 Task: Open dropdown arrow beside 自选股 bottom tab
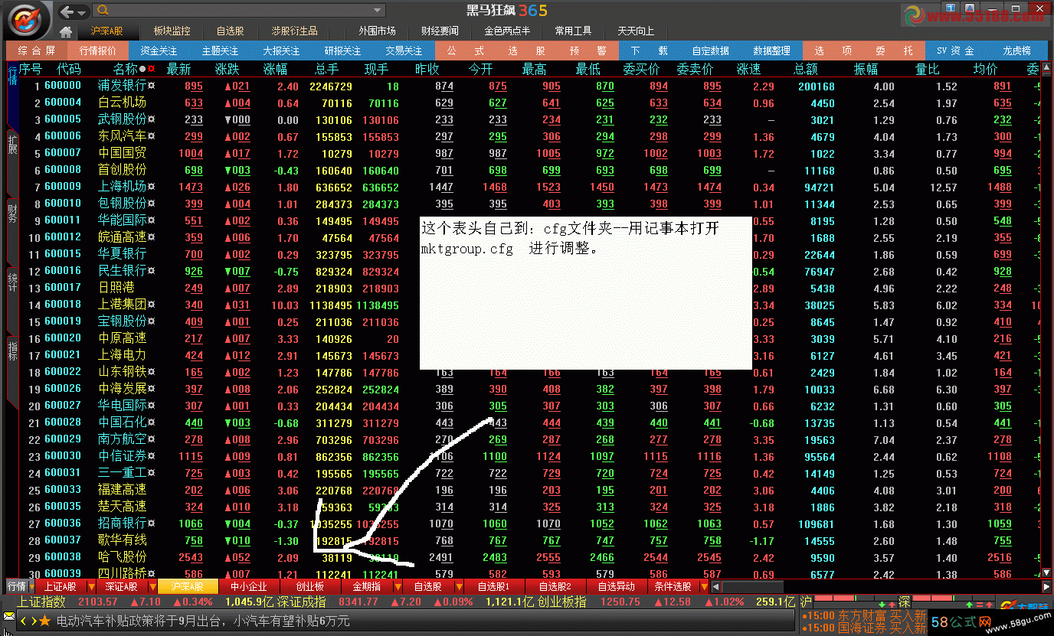[x=458, y=587]
